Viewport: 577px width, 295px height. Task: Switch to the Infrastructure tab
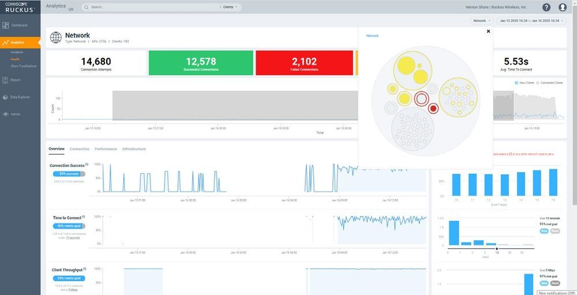(134, 149)
